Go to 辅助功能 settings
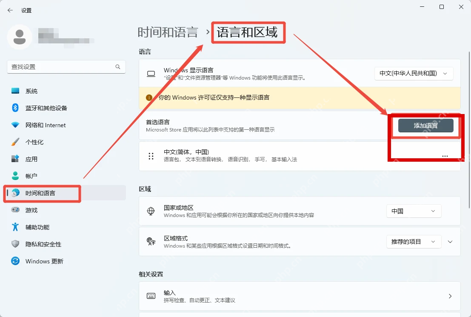 tap(66, 227)
